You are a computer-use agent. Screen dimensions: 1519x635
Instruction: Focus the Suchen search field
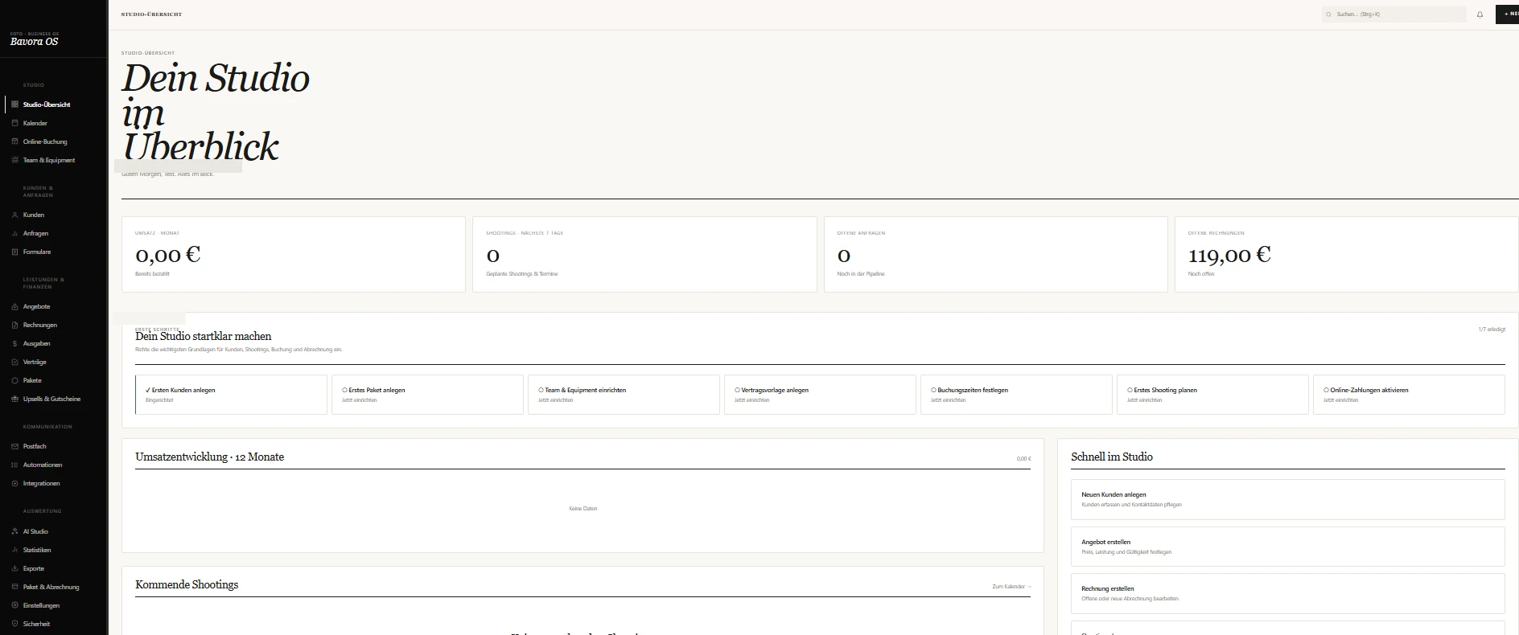point(1393,14)
